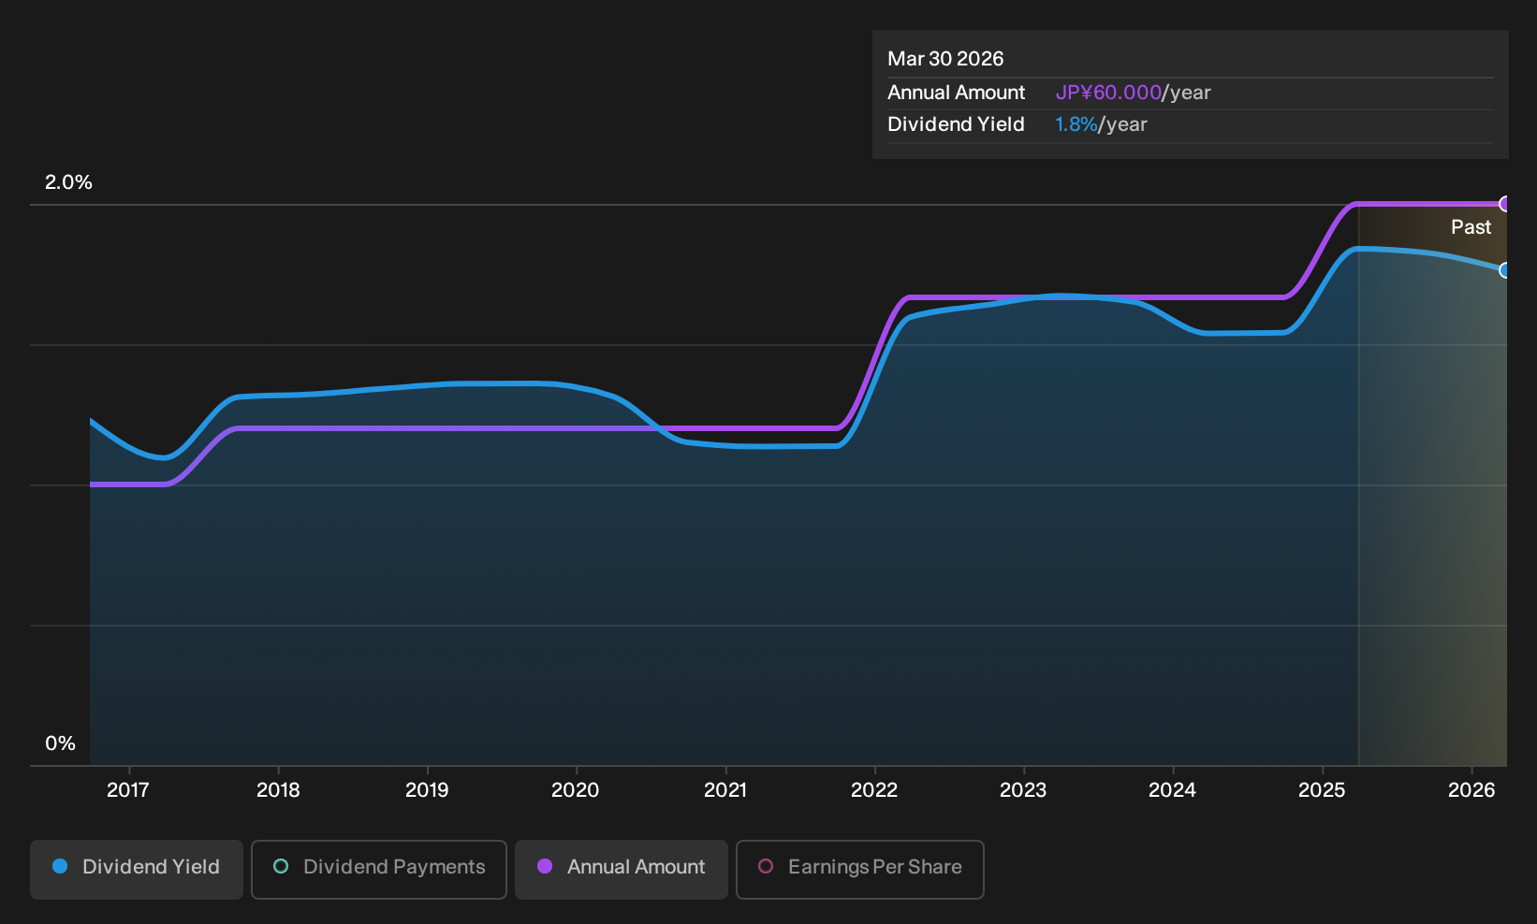Click the 2021 x-axis label

725,790
